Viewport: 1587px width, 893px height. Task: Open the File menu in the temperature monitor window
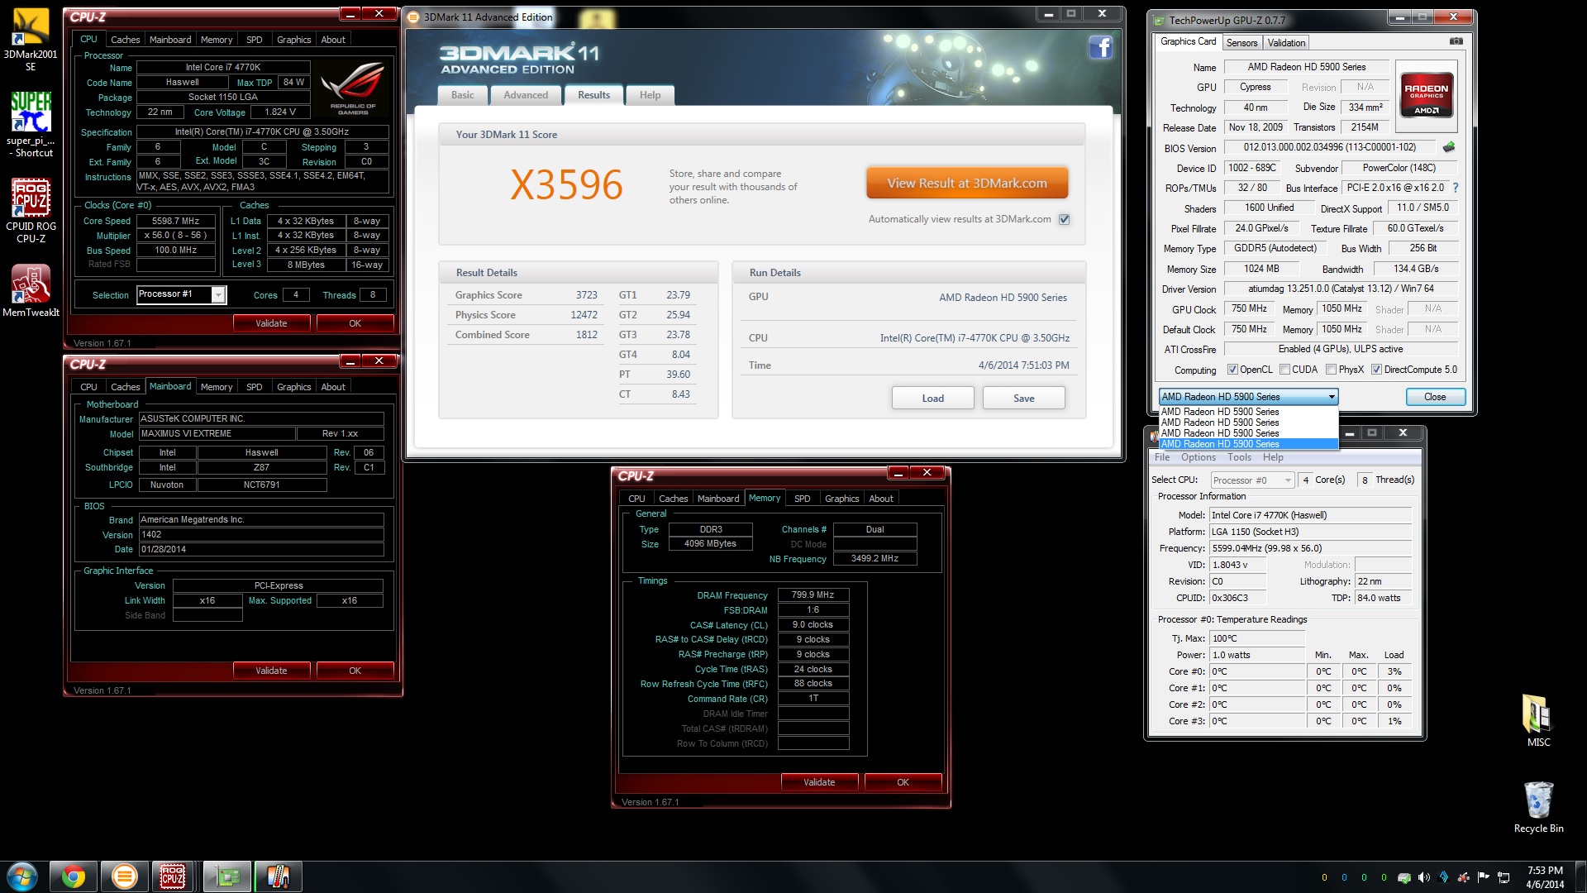(1162, 457)
